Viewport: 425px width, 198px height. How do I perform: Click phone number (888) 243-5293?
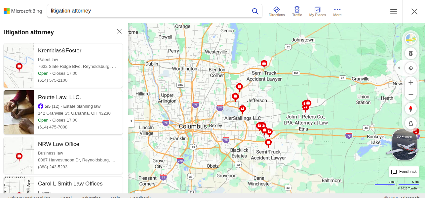pyautogui.click(x=53, y=167)
